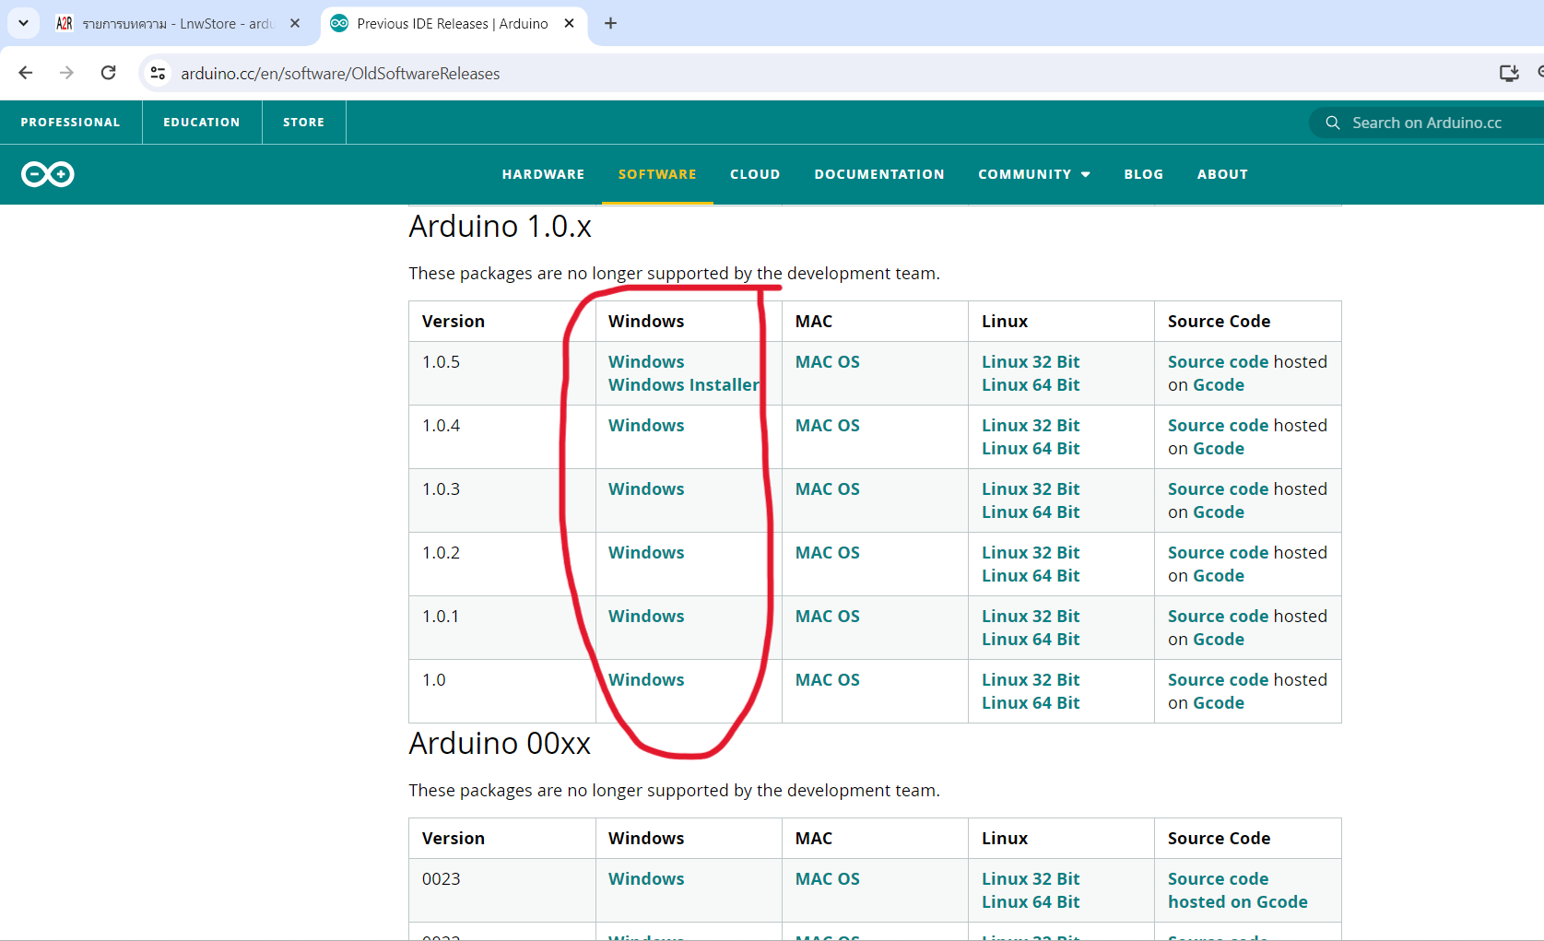
Task: Download MAC OS build for 1.0.4
Action: point(828,426)
